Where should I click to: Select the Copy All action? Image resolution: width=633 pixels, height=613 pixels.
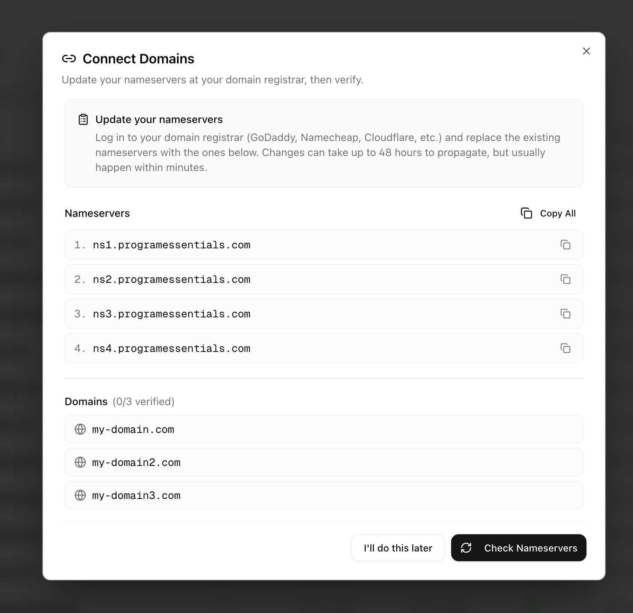(549, 213)
